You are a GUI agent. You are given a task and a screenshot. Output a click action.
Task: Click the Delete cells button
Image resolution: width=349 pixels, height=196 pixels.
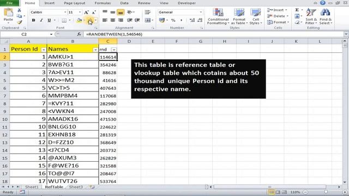[x=278, y=16]
